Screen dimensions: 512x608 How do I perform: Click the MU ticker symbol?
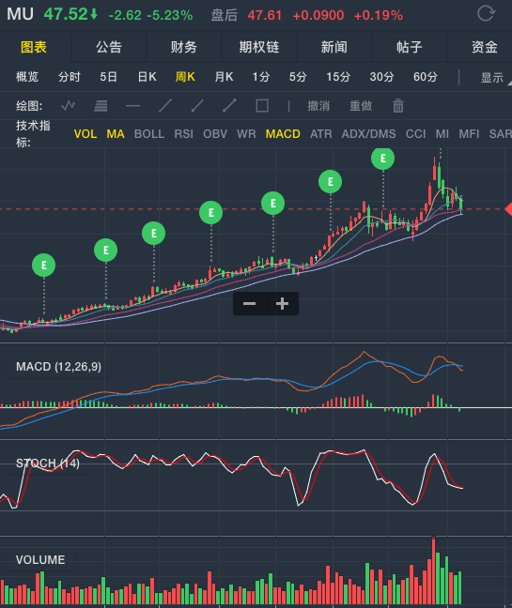(x=20, y=14)
